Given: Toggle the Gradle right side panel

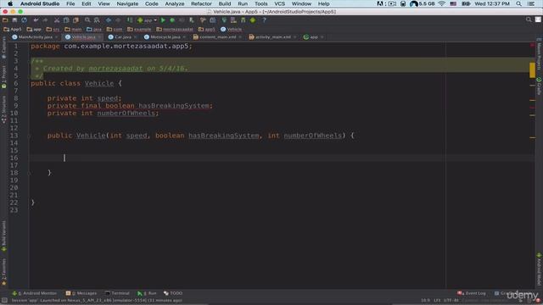Looking at the screenshot, I should (540, 86).
